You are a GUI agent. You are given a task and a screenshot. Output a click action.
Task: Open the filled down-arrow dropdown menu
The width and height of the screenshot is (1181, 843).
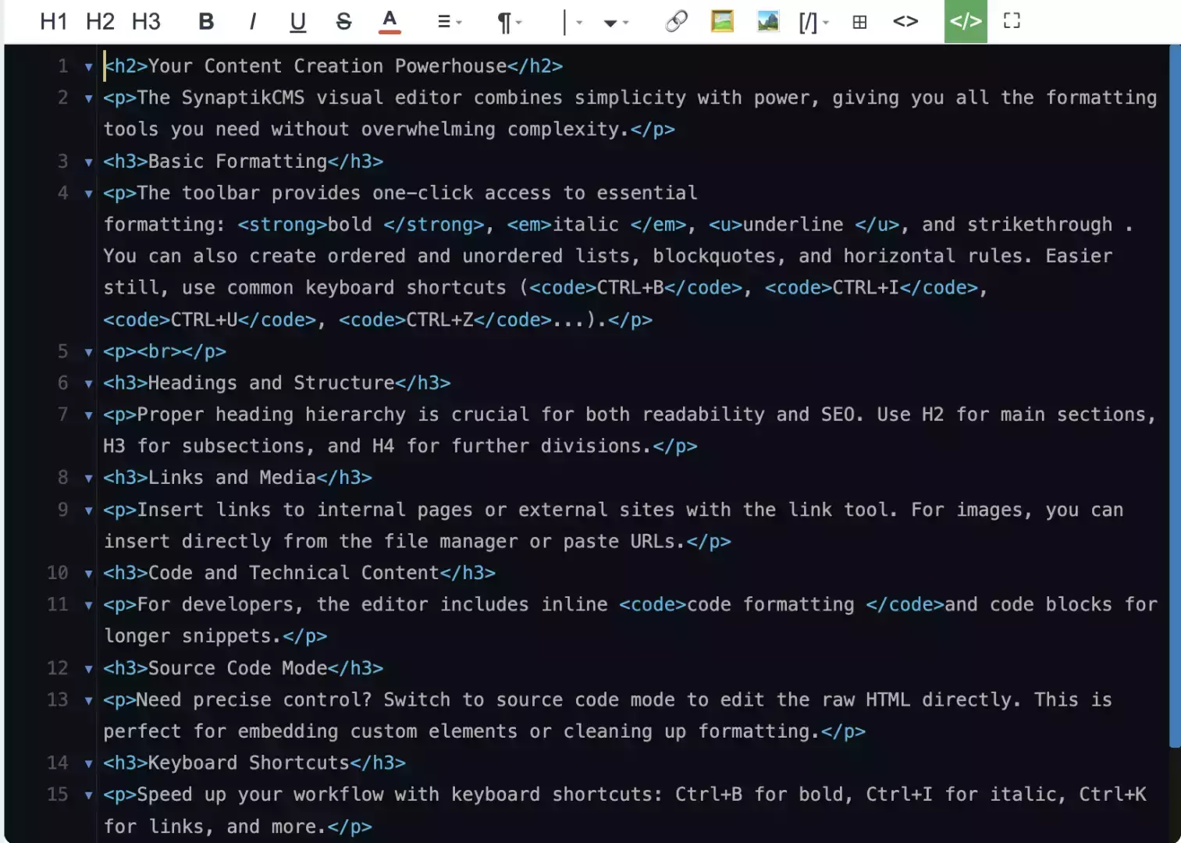coord(616,22)
